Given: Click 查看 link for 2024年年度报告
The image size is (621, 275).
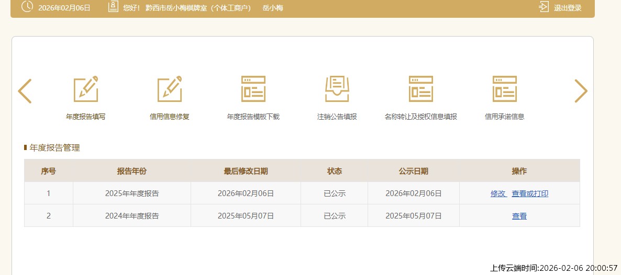Looking at the screenshot, I should [519, 216].
